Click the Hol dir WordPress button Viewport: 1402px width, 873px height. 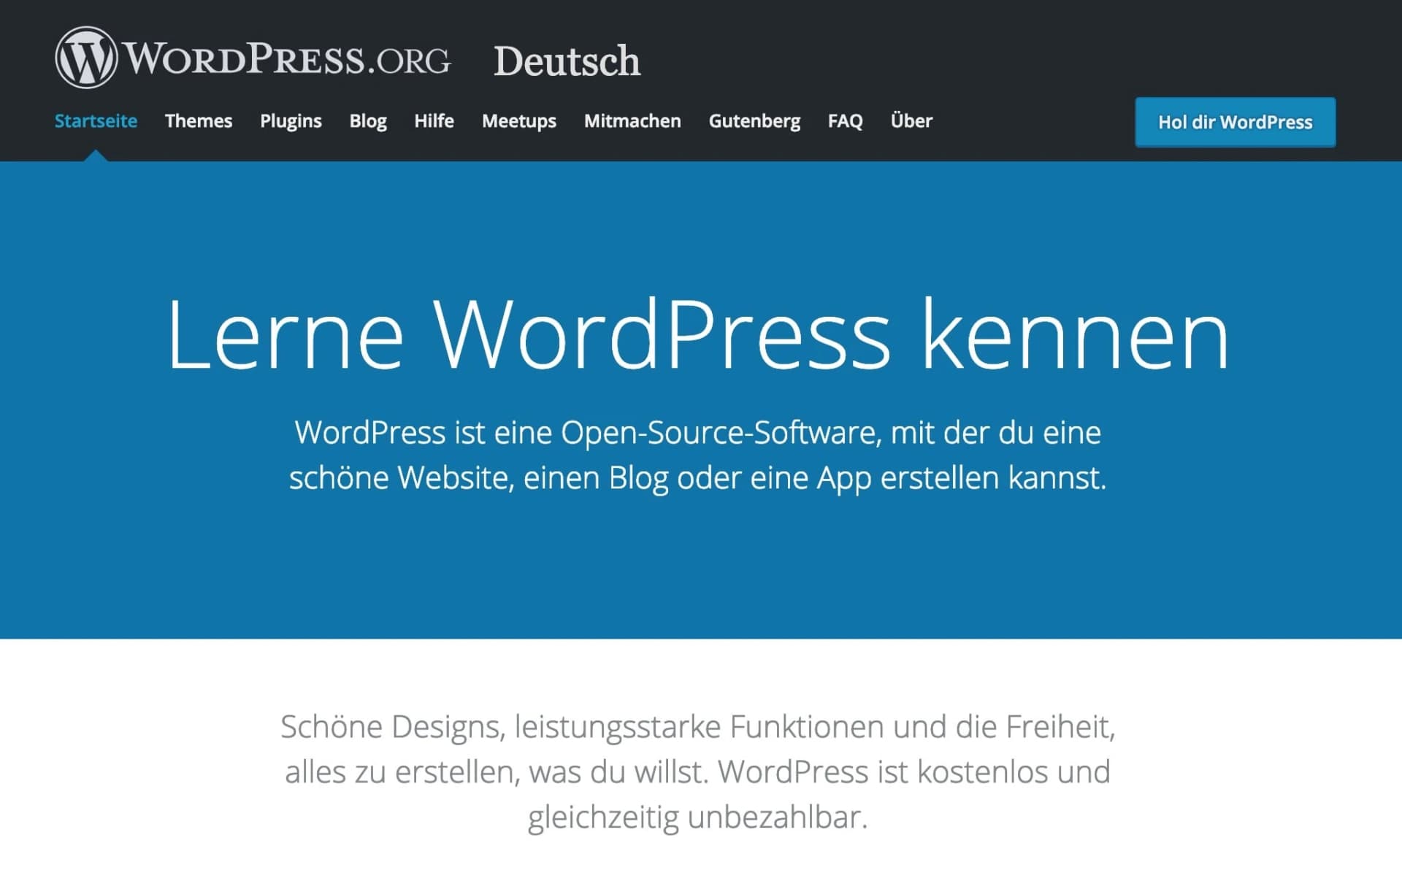1234,122
